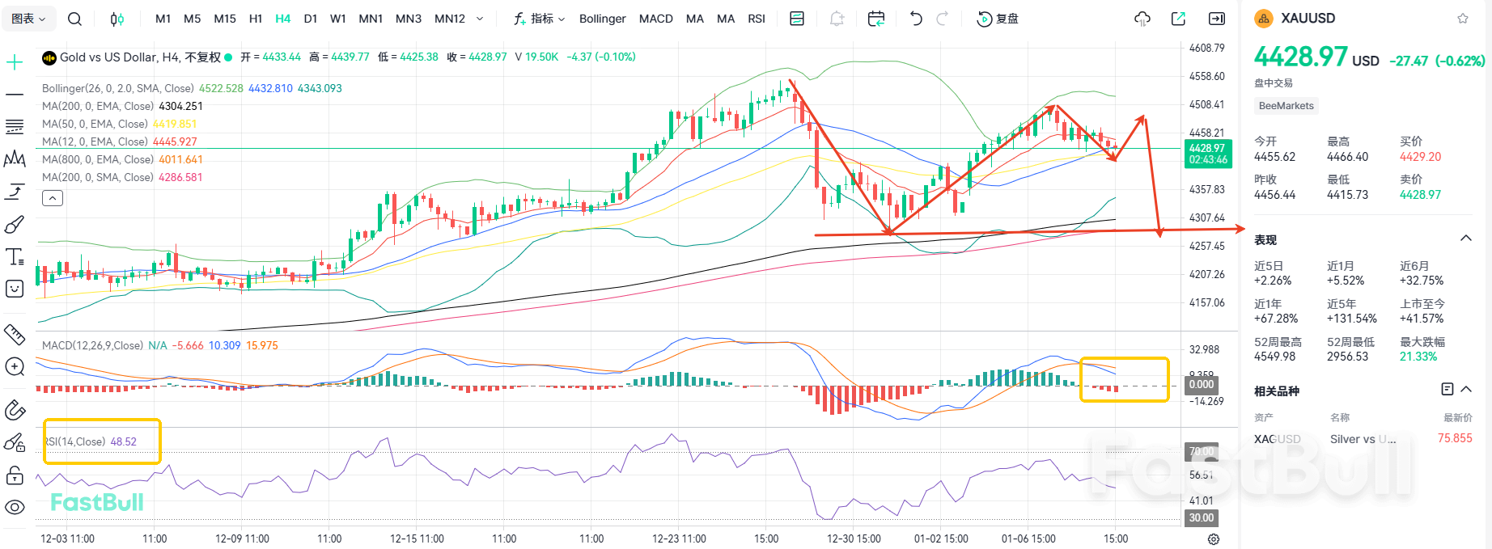Open the symbol search magnifier
The width and height of the screenshot is (1492, 549).
74,19
